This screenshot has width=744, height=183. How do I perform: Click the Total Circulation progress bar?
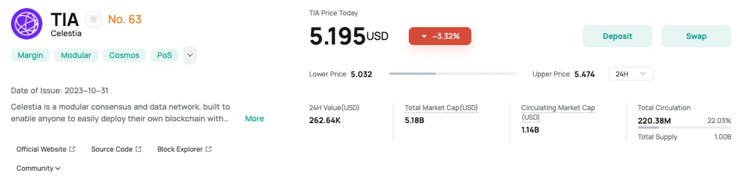tap(684, 127)
